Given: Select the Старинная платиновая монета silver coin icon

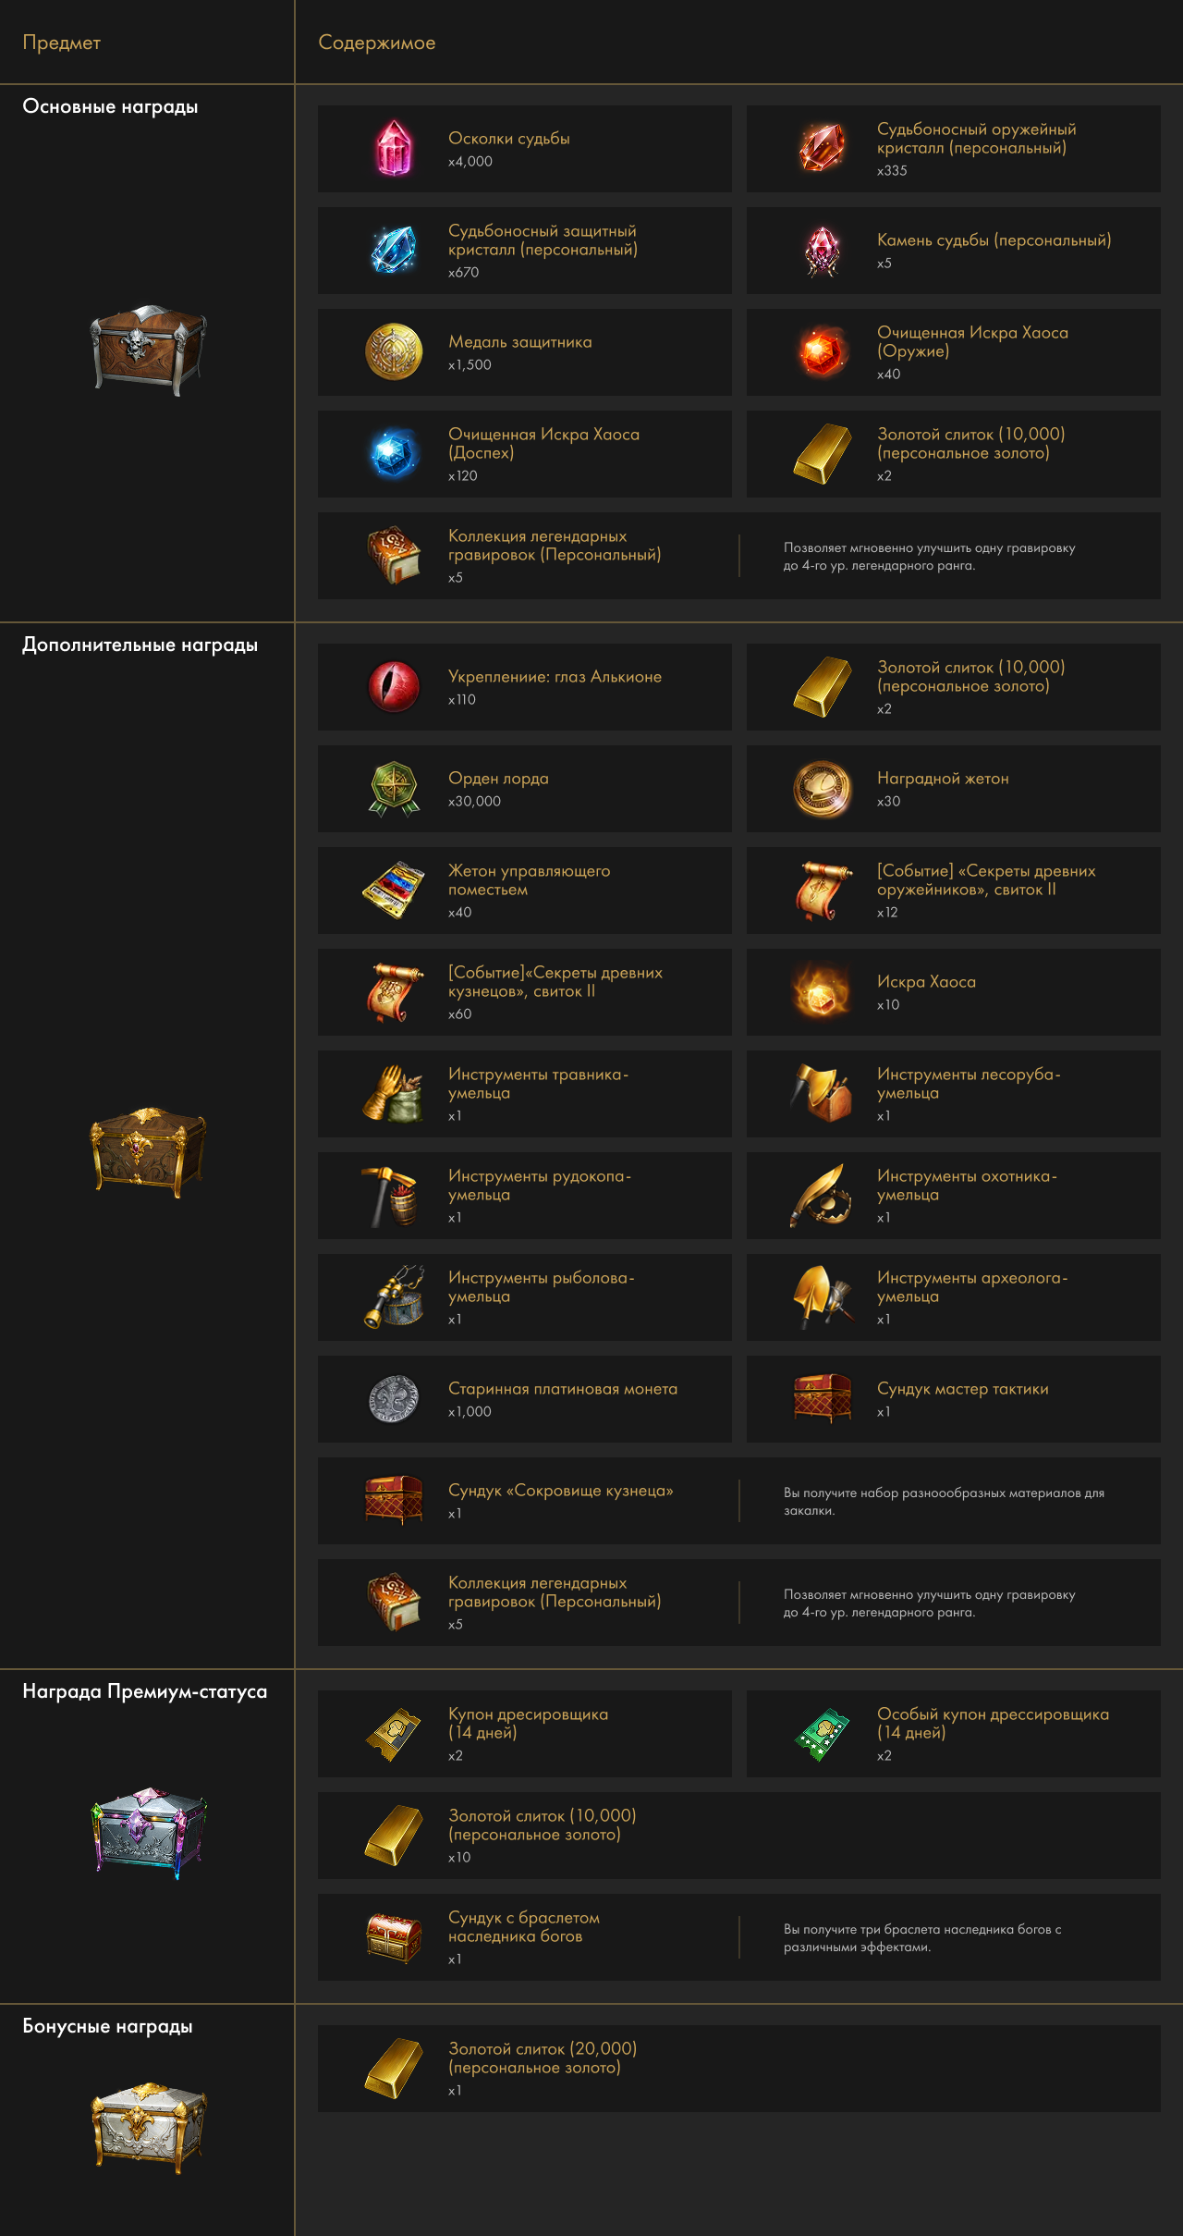Looking at the screenshot, I should (x=395, y=1399).
